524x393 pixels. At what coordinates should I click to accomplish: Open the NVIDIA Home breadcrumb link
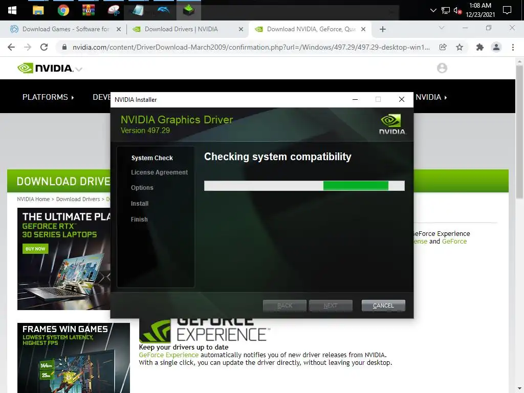point(33,199)
